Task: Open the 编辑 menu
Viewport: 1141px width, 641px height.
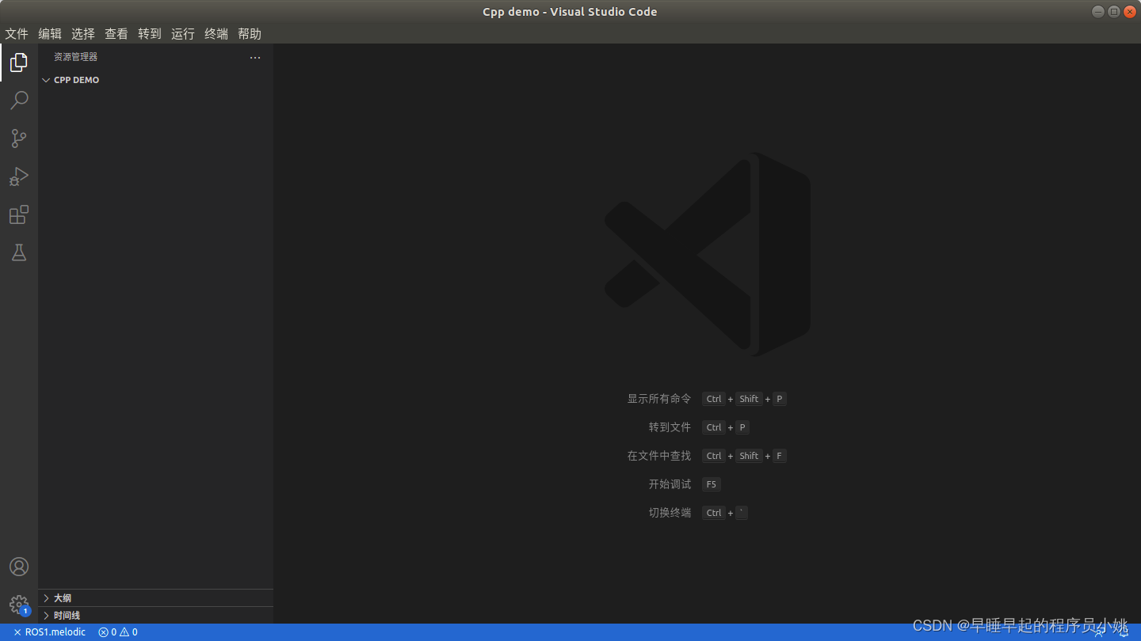Action: click(50, 33)
